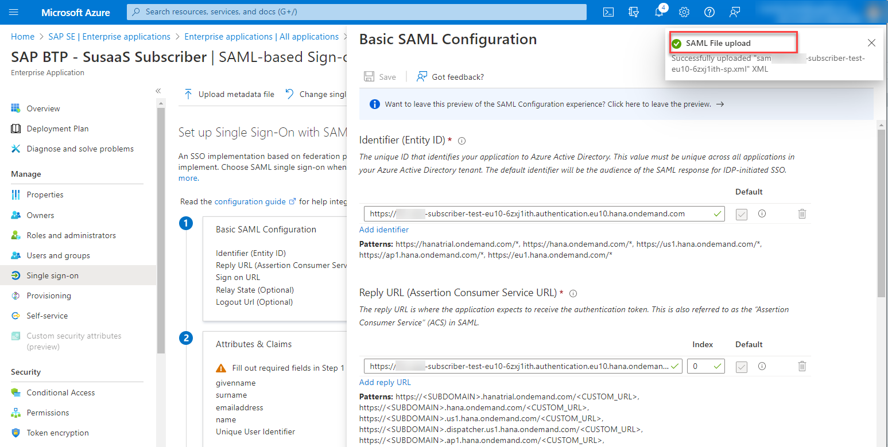
Task: Click the search resources box
Action: (356, 12)
